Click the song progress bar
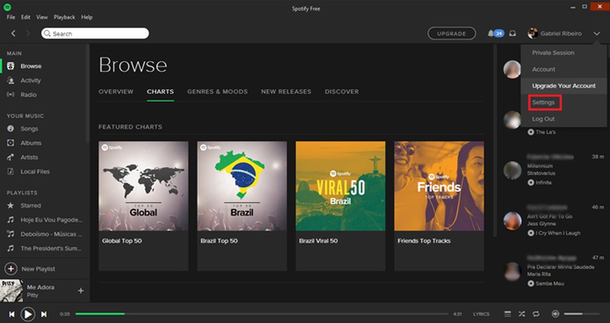Screen dimensions: 610x323 pos(262,314)
